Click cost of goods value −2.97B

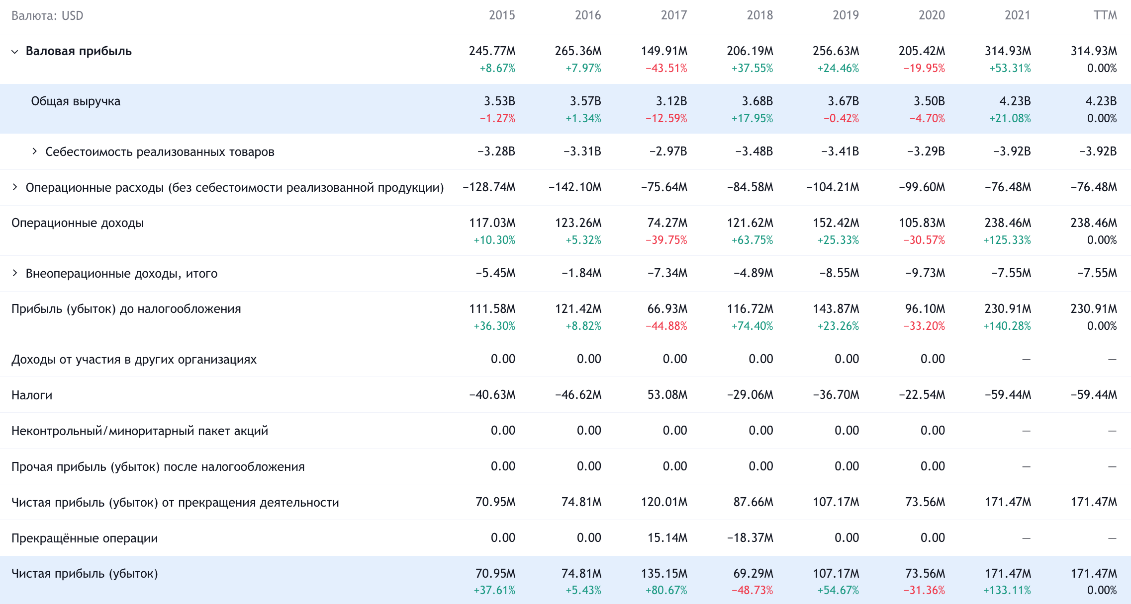point(668,151)
